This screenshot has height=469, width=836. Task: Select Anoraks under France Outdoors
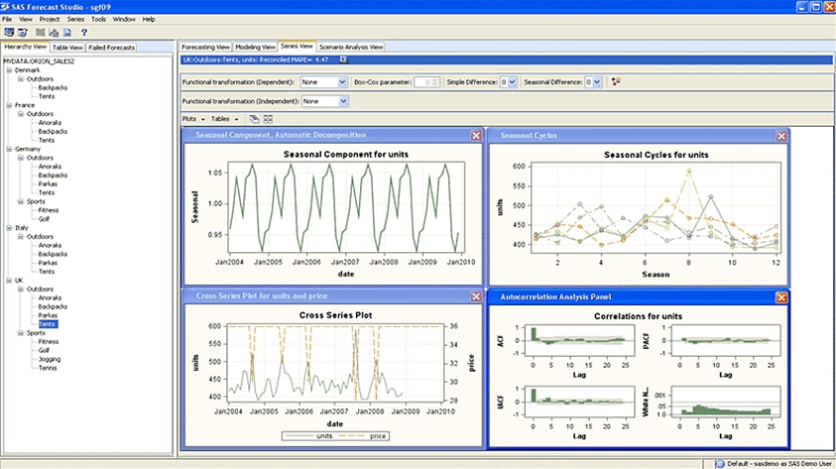(x=51, y=123)
